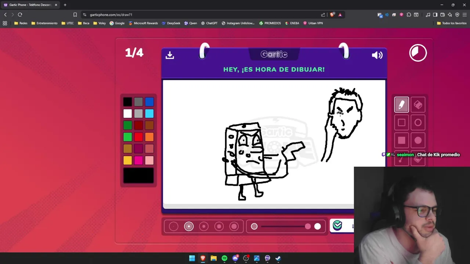The image size is (470, 264).
Task: Open Steam from the taskbar
Action: coord(278,258)
